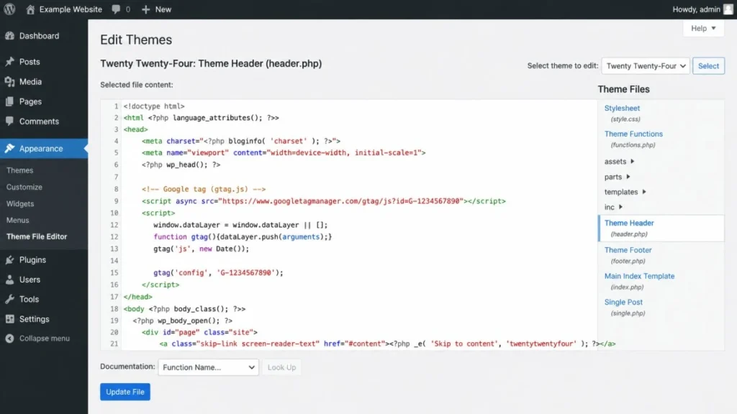Click the Media icon in sidebar
The height and width of the screenshot is (414, 737).
pos(9,82)
